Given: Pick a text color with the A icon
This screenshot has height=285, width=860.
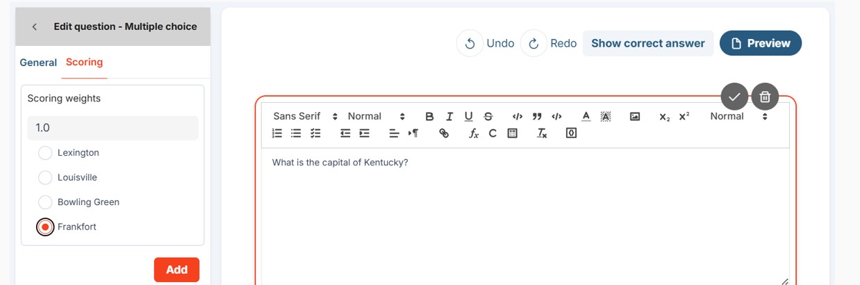Looking at the screenshot, I should 586,116.
